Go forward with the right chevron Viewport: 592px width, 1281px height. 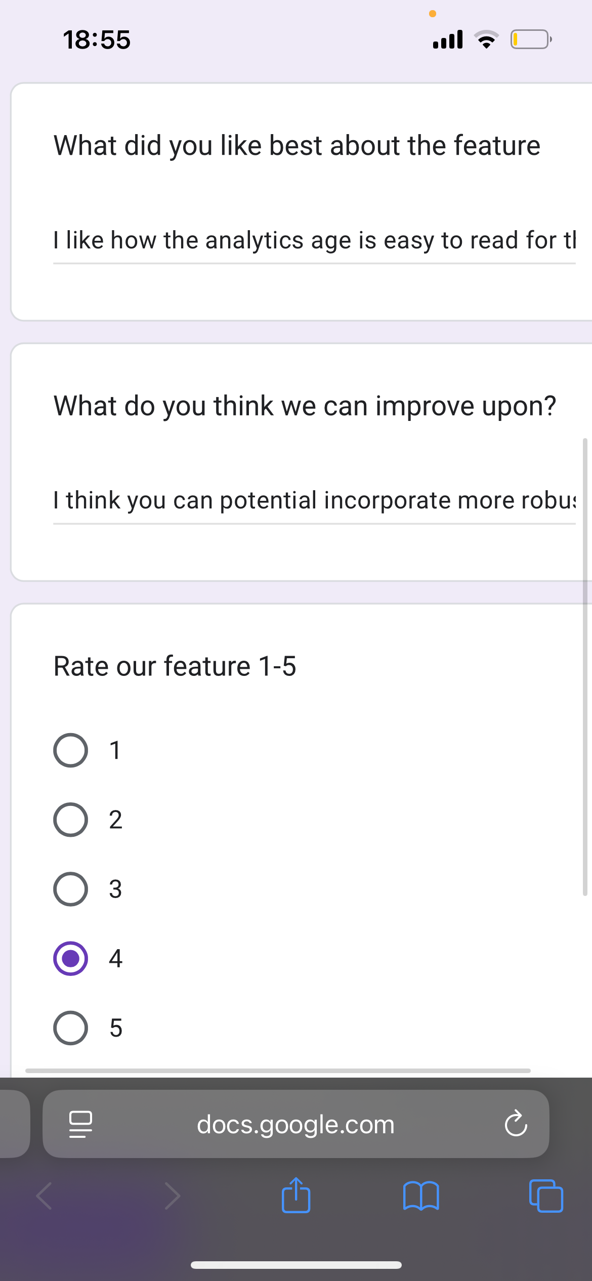(x=172, y=1196)
